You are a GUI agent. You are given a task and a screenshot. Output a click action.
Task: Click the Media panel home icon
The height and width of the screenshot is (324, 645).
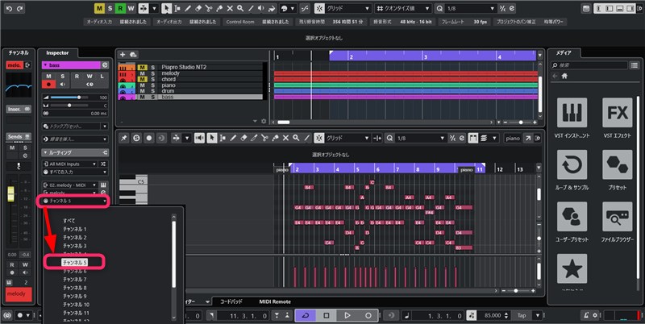[x=564, y=76]
